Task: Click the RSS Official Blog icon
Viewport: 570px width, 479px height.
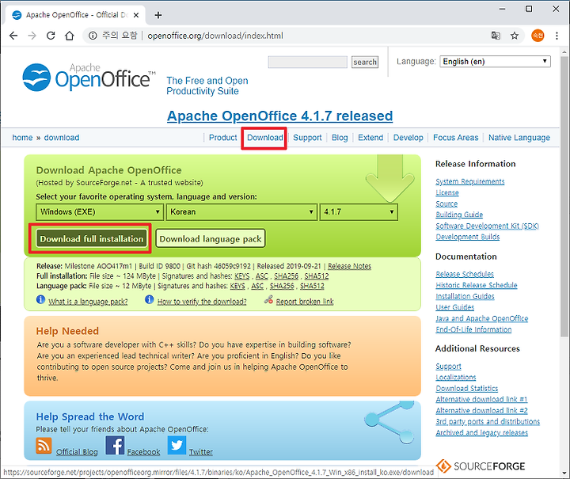Action: [44, 446]
